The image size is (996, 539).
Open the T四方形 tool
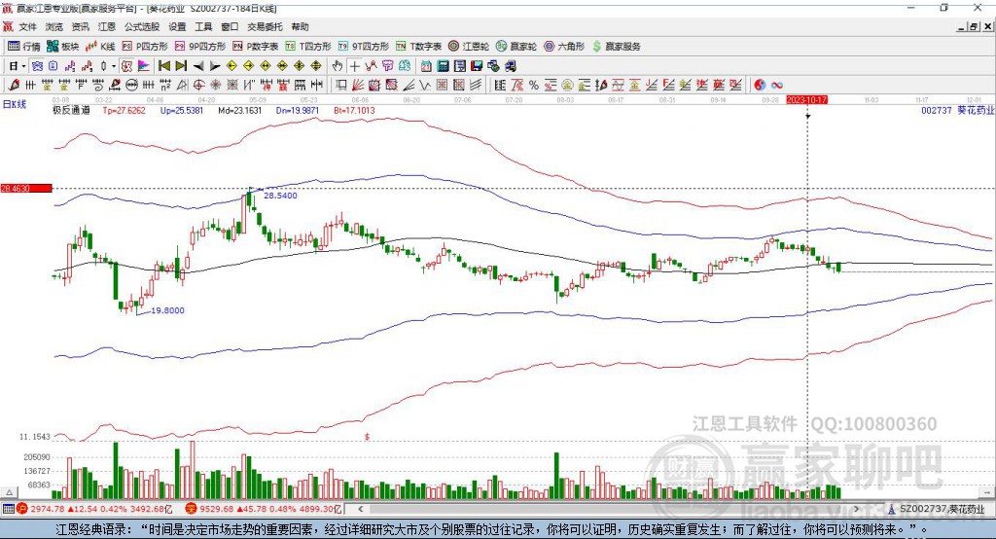[308, 47]
